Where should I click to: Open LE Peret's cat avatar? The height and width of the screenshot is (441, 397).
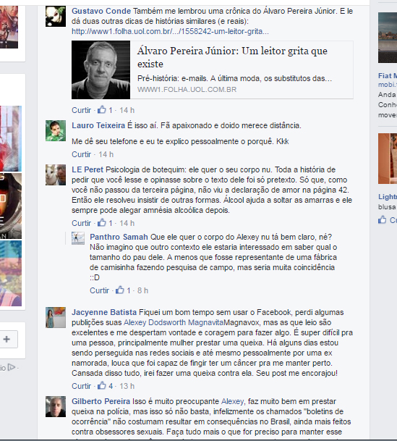(56, 175)
